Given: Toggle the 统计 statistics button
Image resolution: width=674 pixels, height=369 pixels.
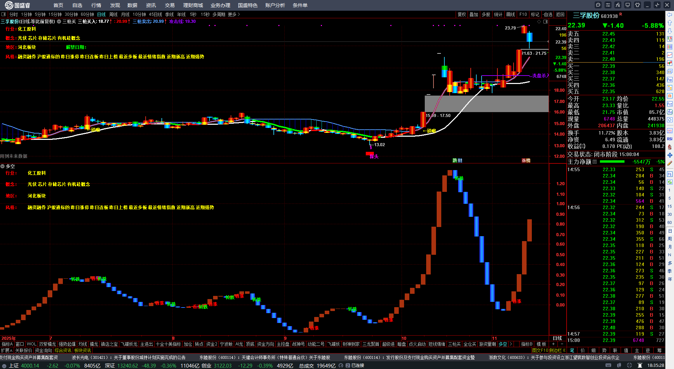Looking at the screenshot, I should tap(498, 14).
